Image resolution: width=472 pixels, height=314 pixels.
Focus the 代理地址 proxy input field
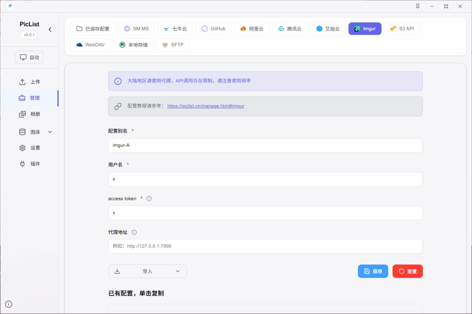click(x=265, y=246)
